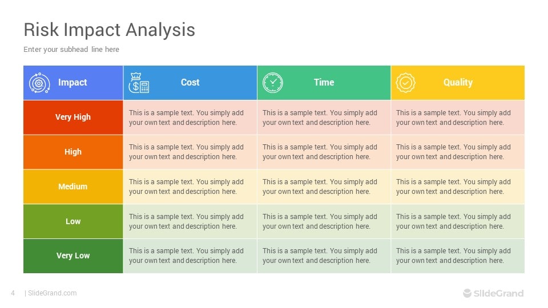The width and height of the screenshot is (548, 308).
Task: Select the Cost money bag calculator icon
Action: [139, 83]
